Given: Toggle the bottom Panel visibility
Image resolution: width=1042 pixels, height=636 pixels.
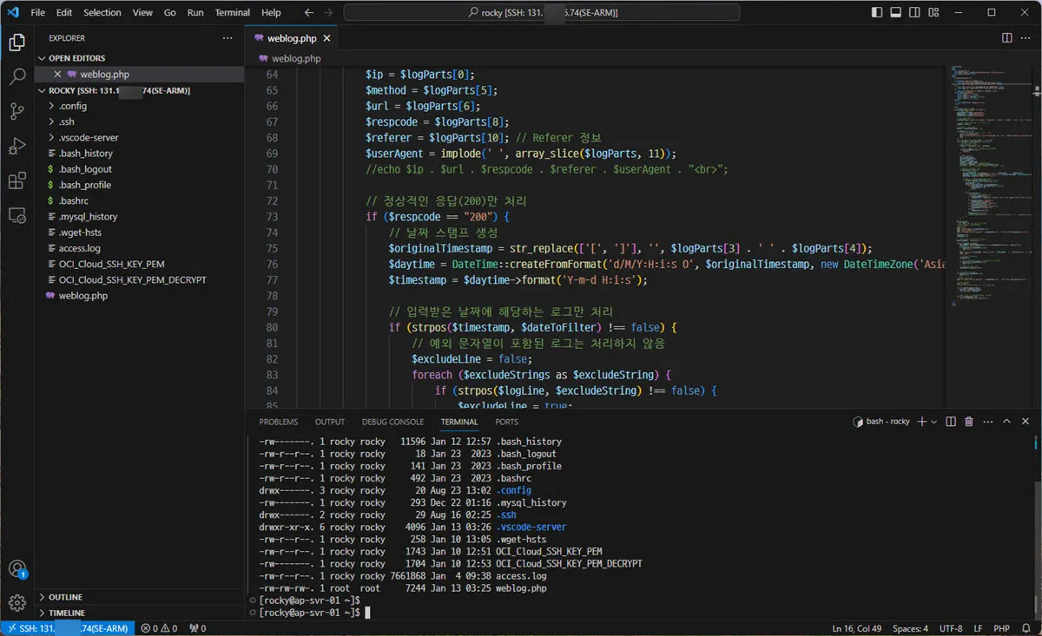Looking at the screenshot, I should (895, 12).
